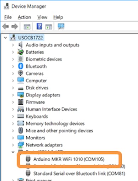Open the View menu
The image size is (138, 181).
(x=42, y=17)
